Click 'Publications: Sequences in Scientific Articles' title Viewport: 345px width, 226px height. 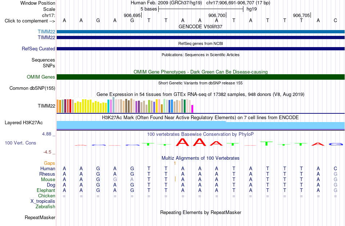click(200, 55)
